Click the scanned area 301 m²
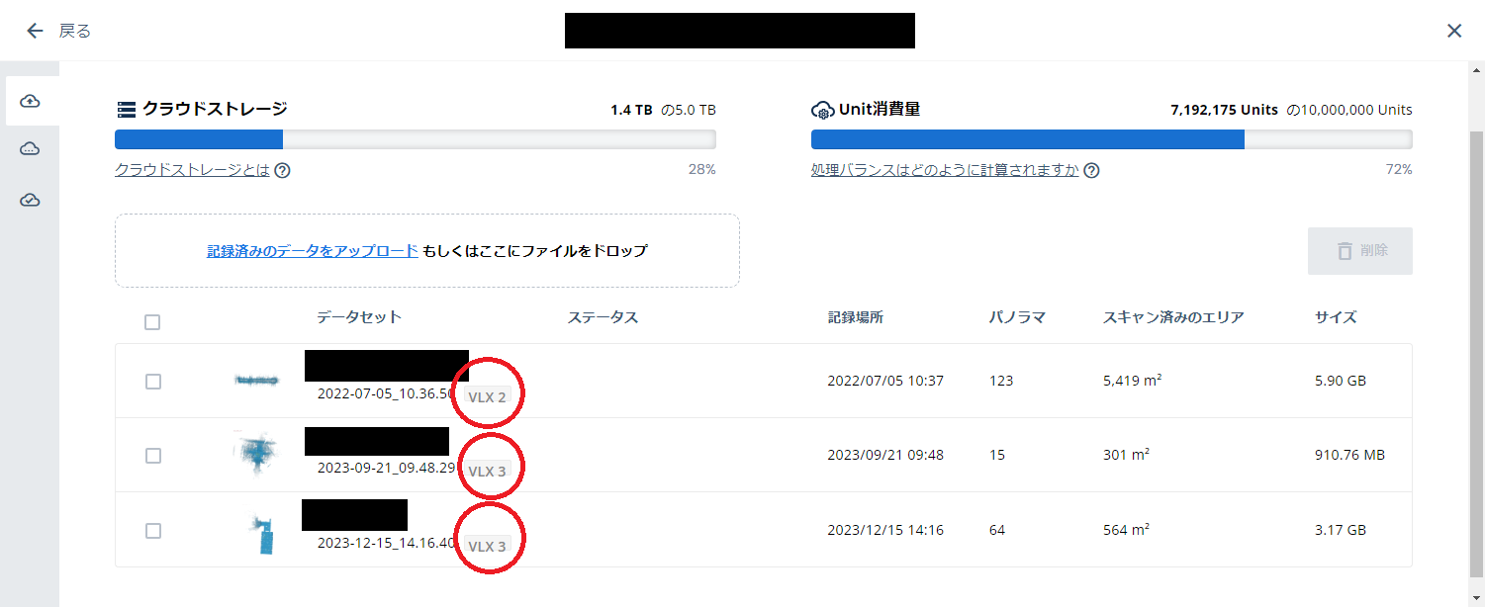The image size is (1485, 607). click(1126, 455)
